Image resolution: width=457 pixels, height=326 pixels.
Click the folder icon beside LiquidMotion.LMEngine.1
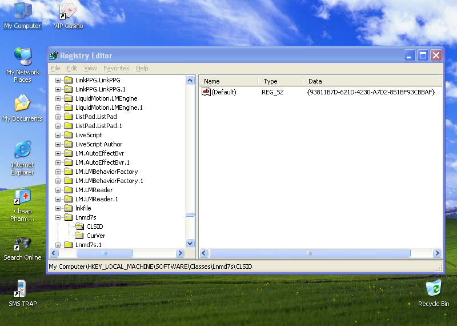[x=68, y=108]
